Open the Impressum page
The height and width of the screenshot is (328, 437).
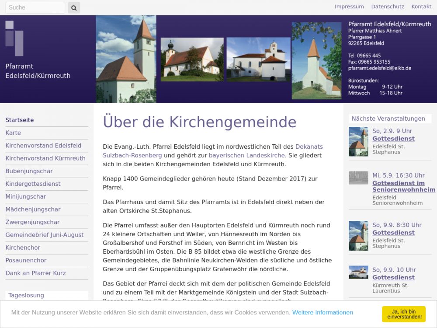pyautogui.click(x=349, y=7)
